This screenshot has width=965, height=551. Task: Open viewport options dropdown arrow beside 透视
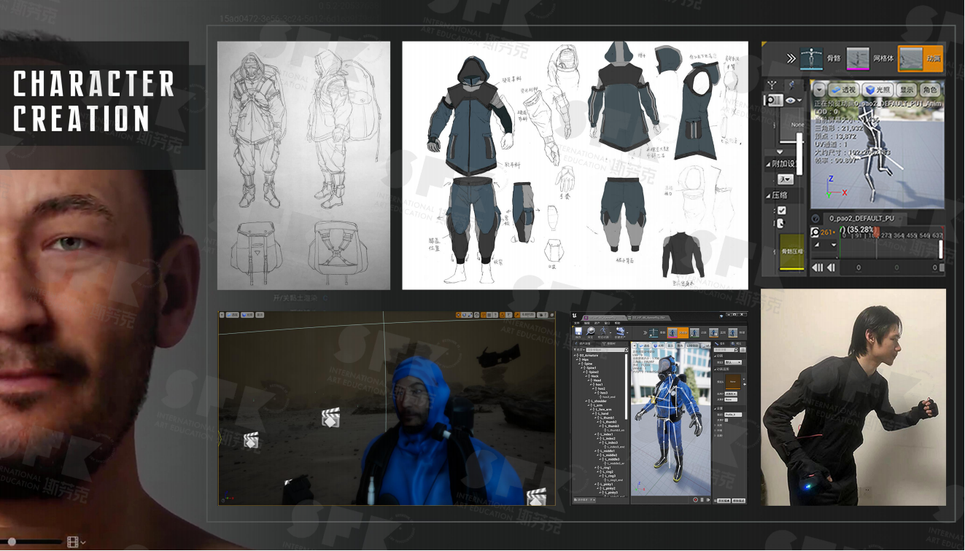(819, 90)
